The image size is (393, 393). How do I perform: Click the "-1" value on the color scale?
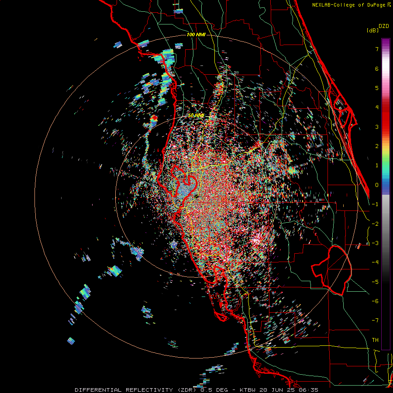click(375, 204)
